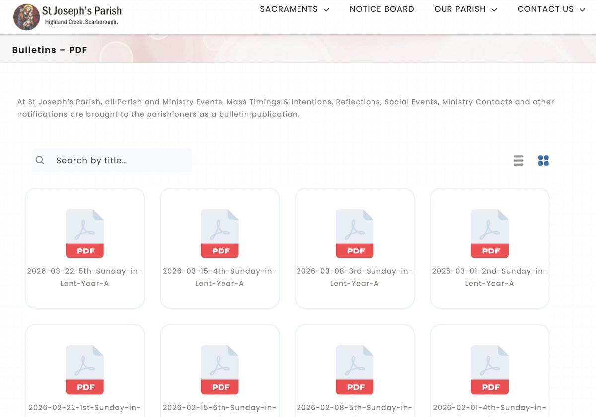
Task: Focus the Search by title field
Action: pyautogui.click(x=112, y=161)
